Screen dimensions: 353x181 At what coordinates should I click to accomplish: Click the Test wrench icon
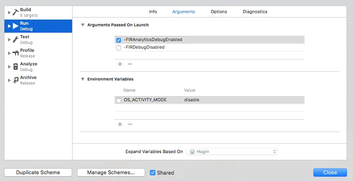[15, 39]
